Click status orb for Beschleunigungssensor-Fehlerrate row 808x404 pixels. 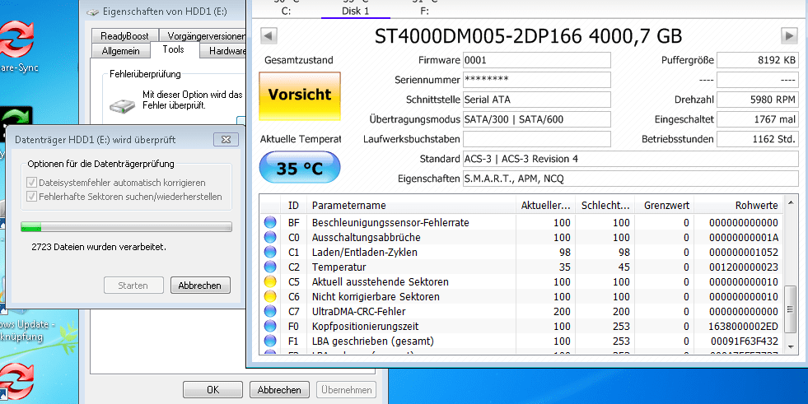[x=270, y=223]
